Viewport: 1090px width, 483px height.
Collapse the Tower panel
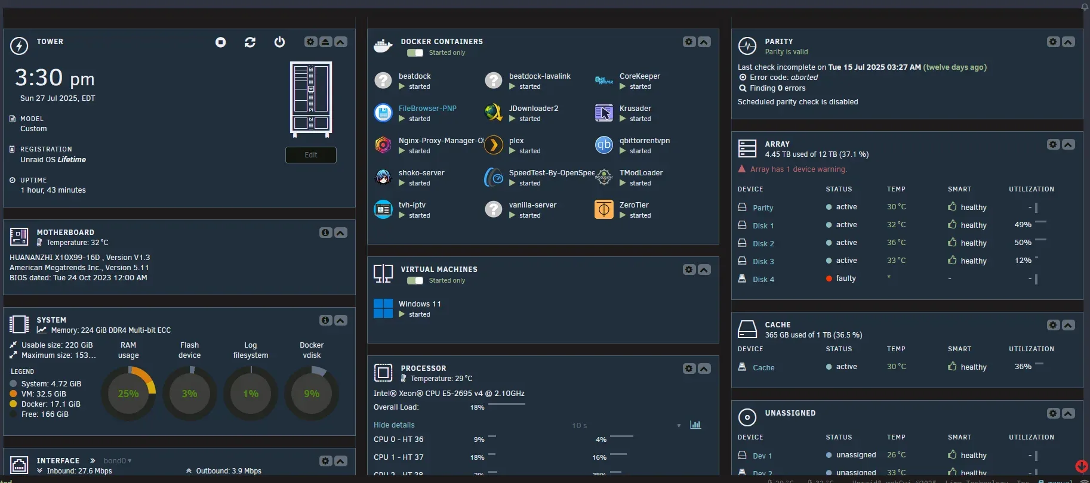point(341,42)
